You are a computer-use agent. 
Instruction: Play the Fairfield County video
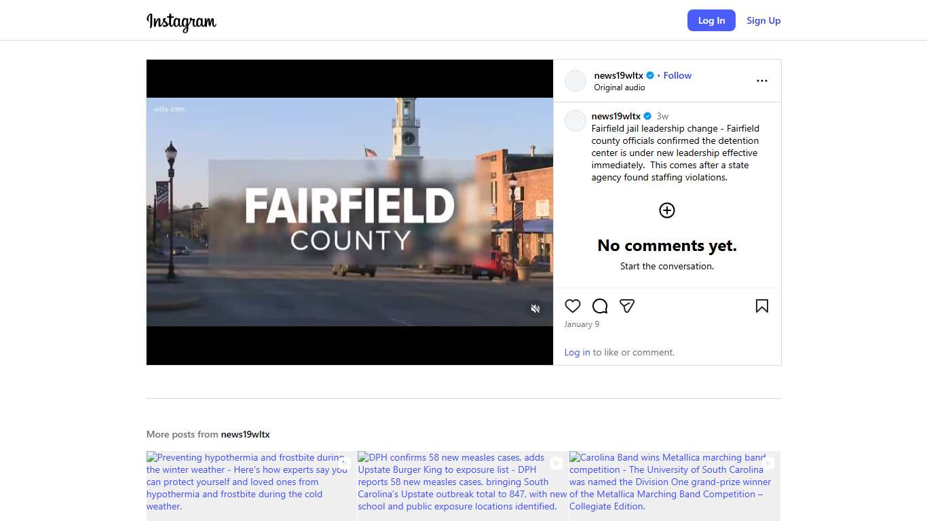tap(349, 212)
